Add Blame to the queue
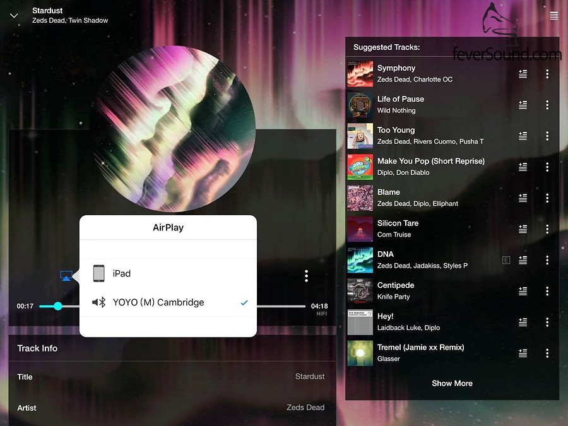The width and height of the screenshot is (568, 426). click(x=523, y=198)
